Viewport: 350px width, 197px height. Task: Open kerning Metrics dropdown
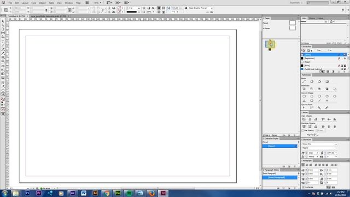pyautogui.click(x=317, y=157)
